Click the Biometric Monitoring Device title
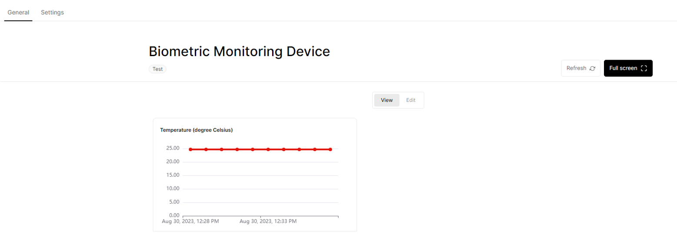 tap(239, 51)
